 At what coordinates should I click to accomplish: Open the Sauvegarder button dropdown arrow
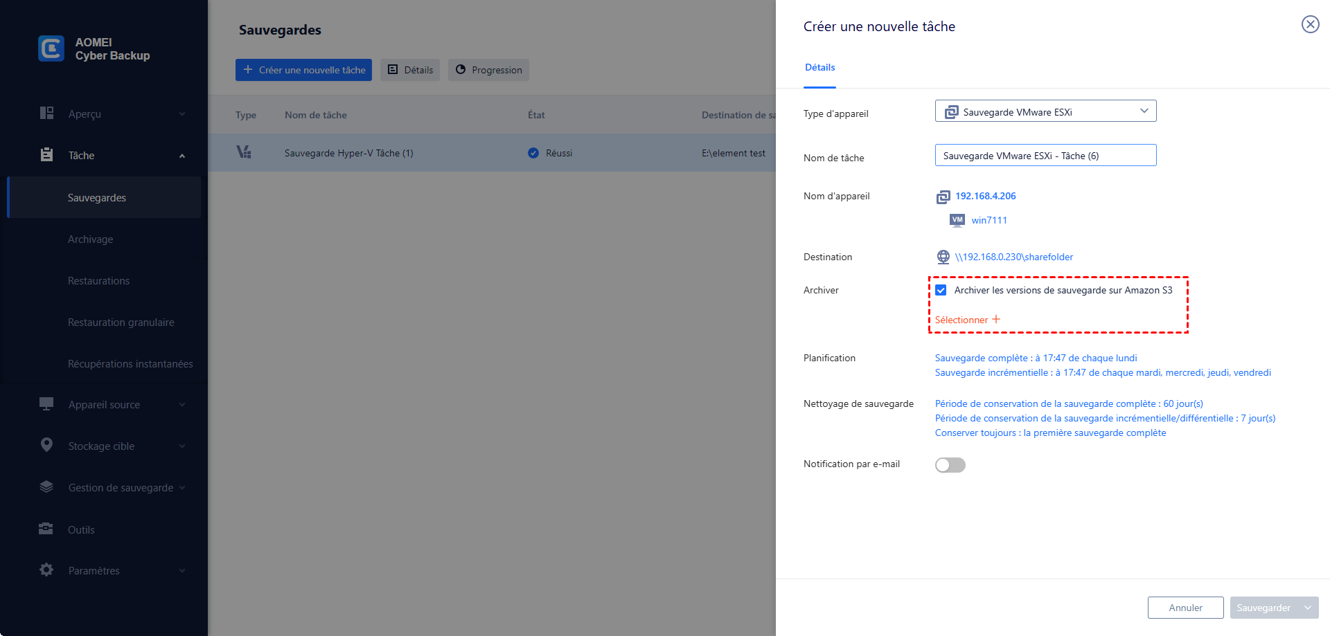coord(1308,608)
